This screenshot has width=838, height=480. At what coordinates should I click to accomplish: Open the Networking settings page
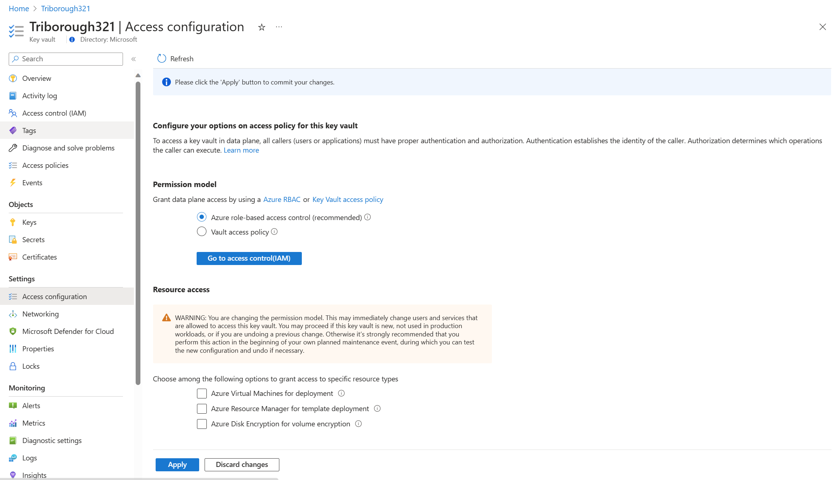click(40, 313)
